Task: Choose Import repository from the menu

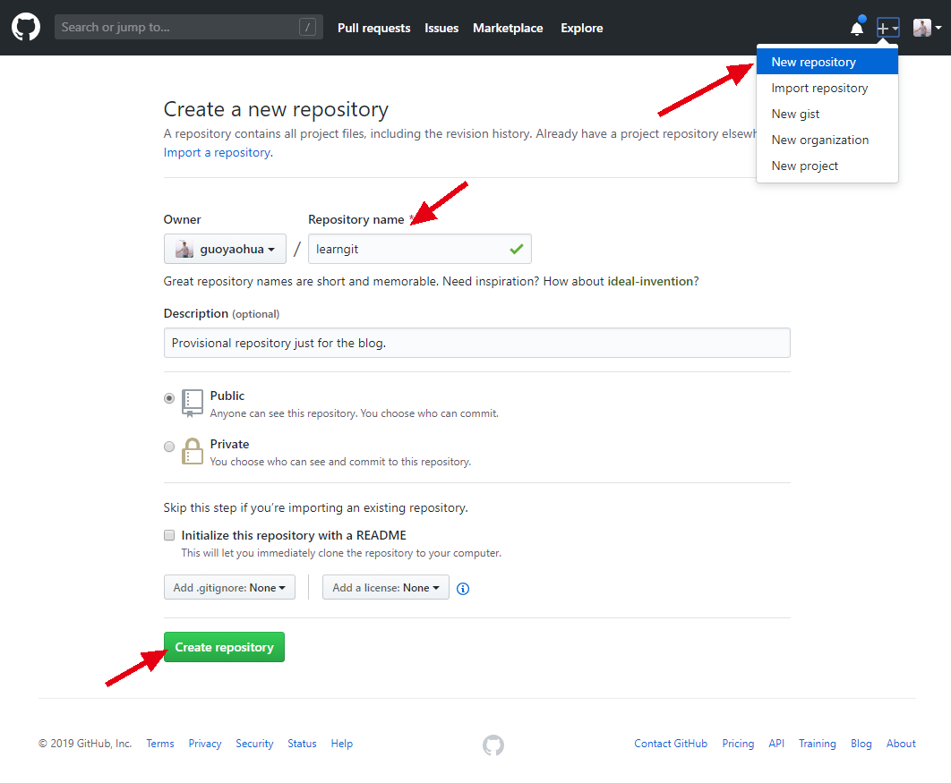Action: [819, 88]
